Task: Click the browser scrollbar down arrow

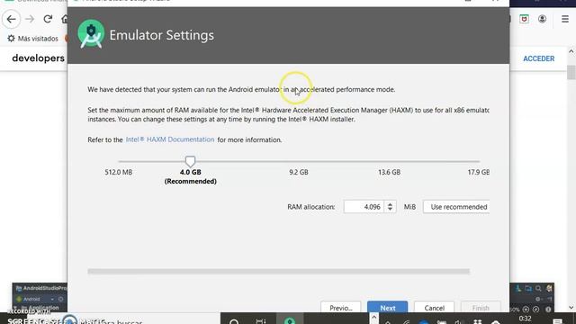Action: click(571, 308)
